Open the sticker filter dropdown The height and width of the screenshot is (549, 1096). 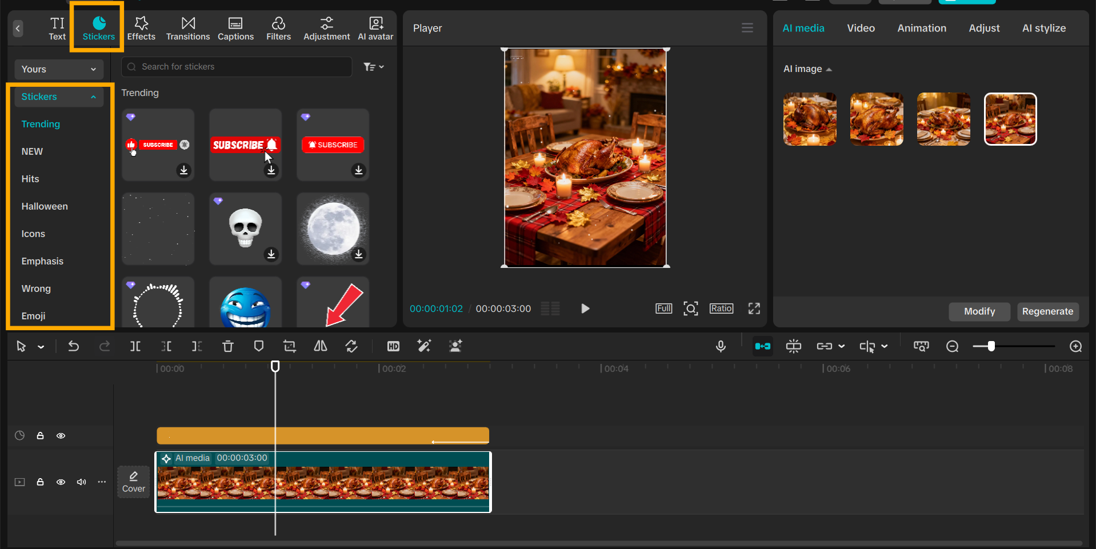point(373,66)
